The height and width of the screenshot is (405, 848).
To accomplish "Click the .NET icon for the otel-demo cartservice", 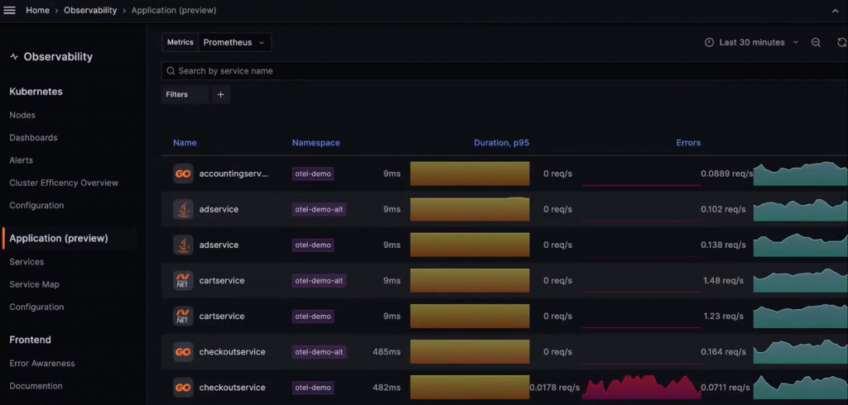I will tap(183, 317).
